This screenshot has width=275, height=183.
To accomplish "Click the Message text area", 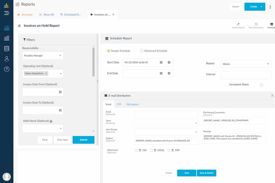I will (x=234, y=138).
